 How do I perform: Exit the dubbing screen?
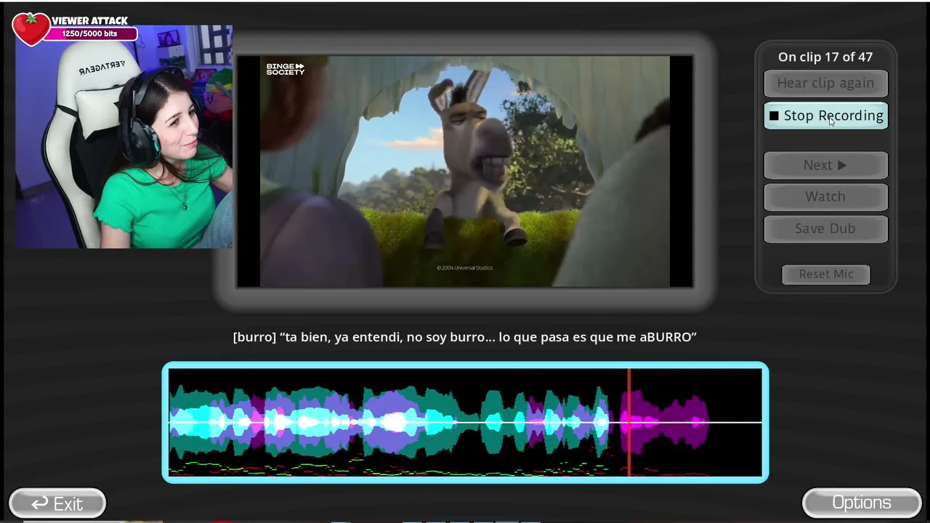click(57, 503)
